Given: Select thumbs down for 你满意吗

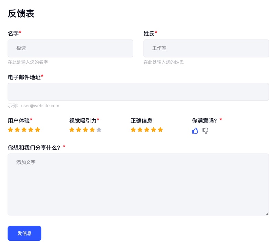Looking at the screenshot, I should pos(205,131).
